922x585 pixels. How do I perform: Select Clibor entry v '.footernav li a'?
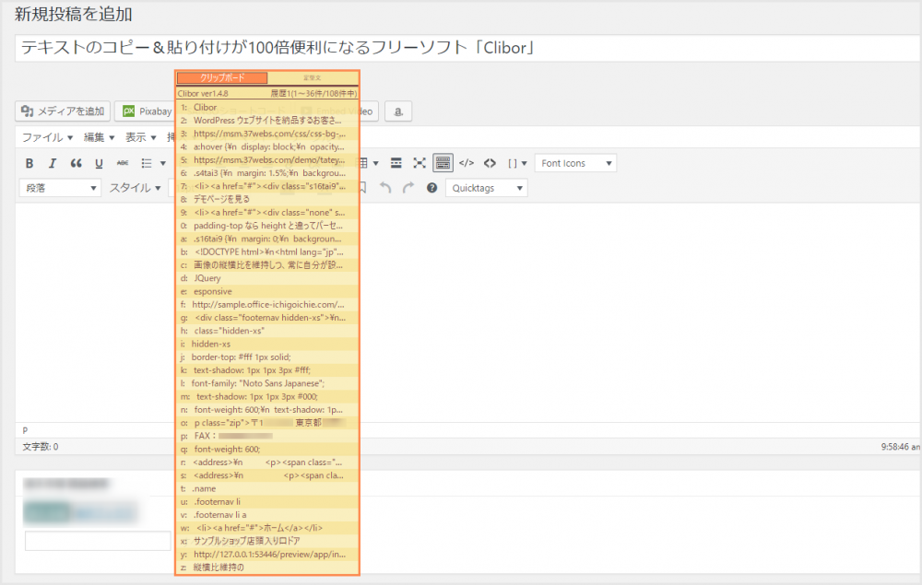pos(267,515)
